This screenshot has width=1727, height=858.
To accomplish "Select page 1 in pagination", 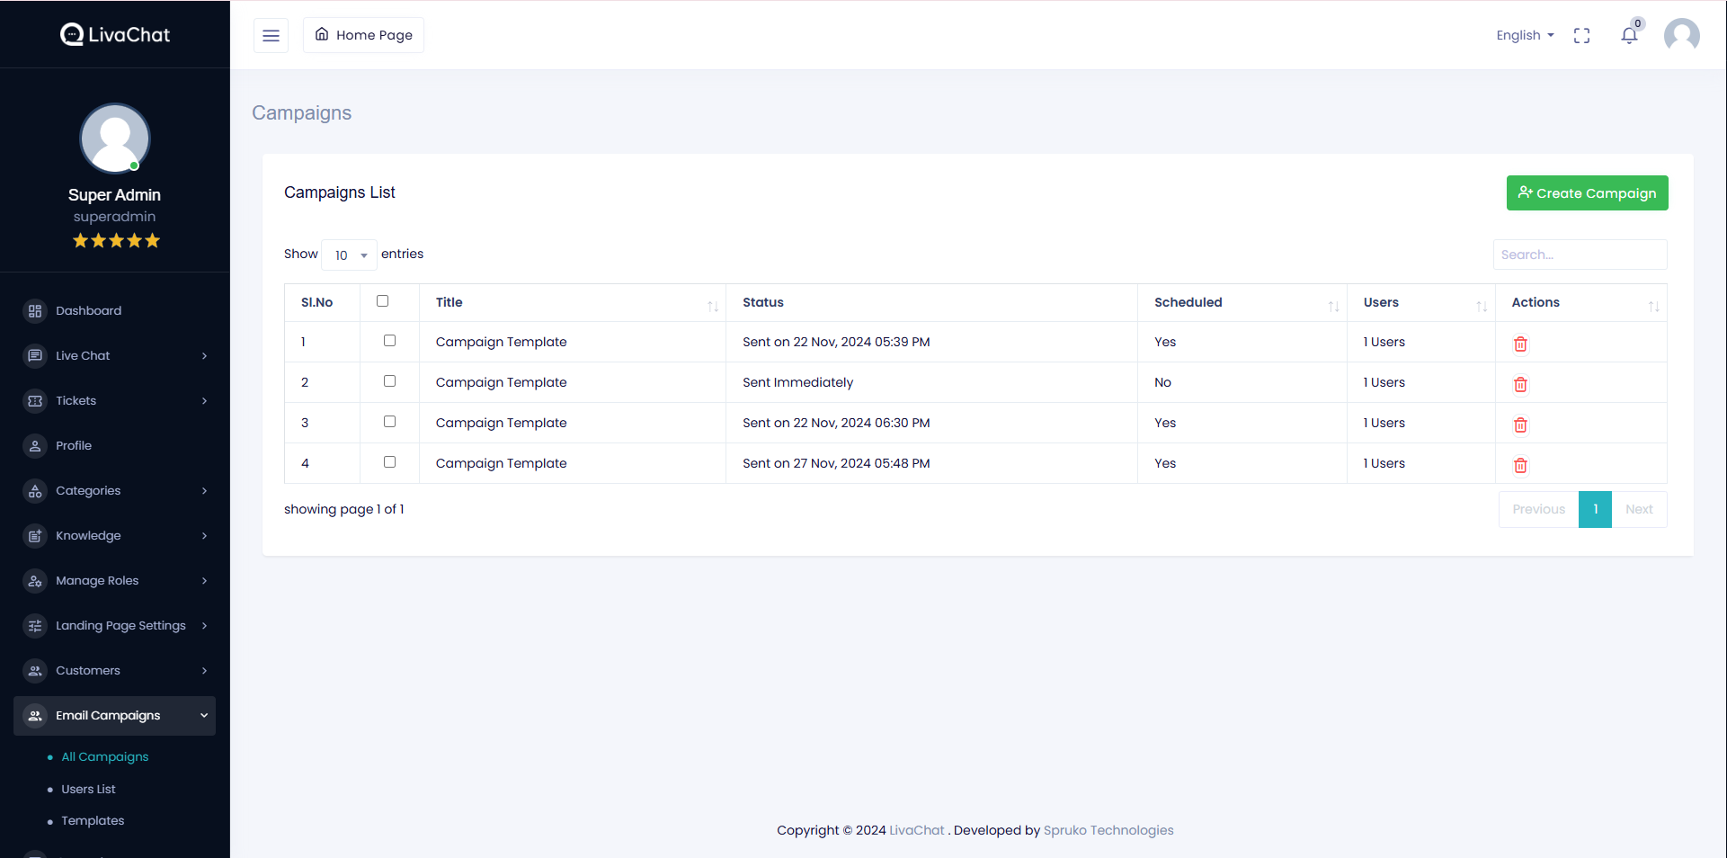I will [x=1595, y=510].
